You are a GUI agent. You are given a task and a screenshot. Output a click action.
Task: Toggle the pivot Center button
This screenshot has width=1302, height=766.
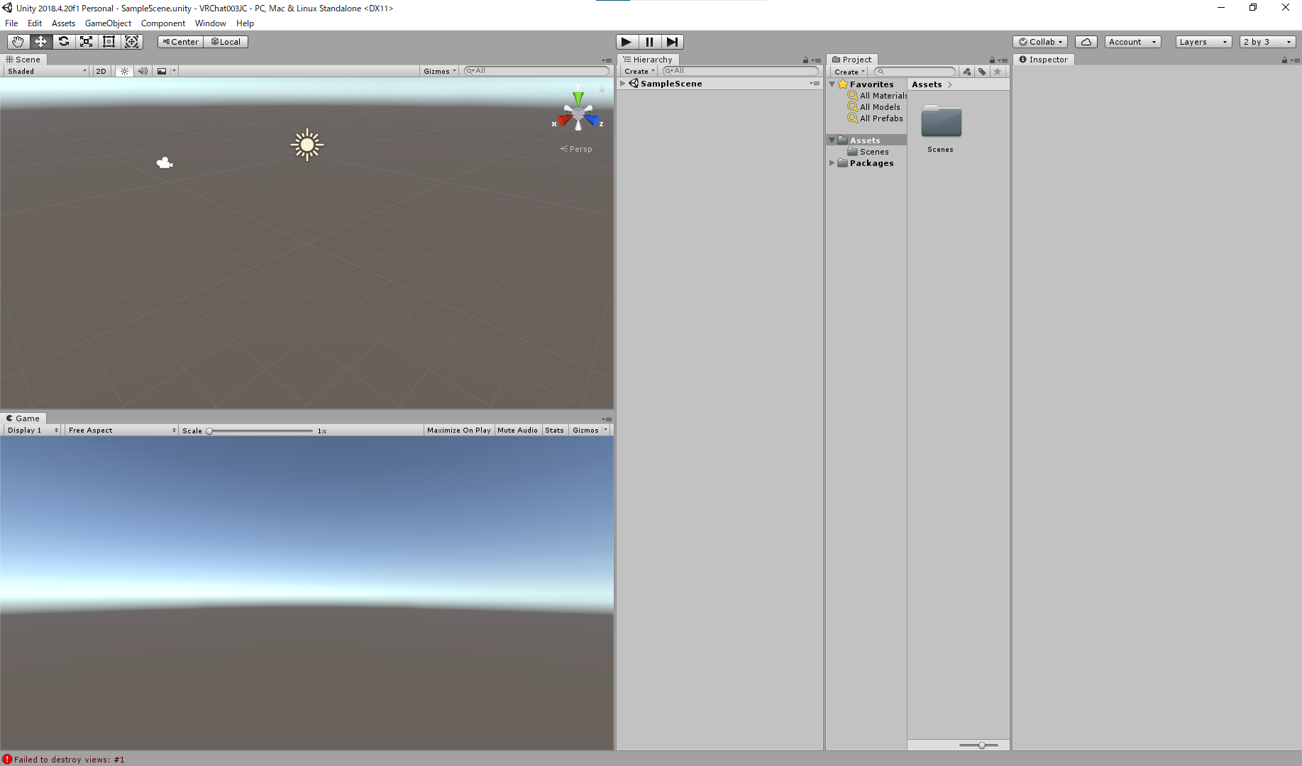point(181,42)
